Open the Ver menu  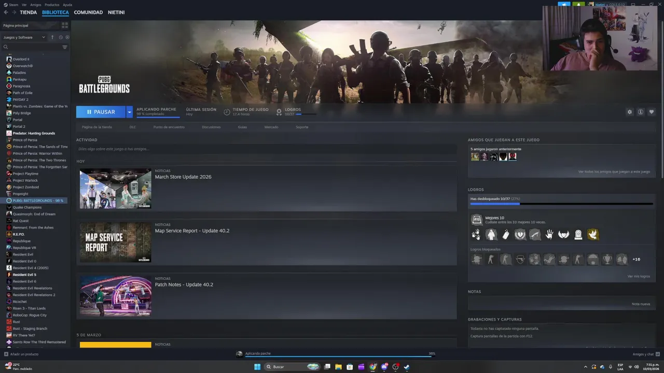click(24, 5)
